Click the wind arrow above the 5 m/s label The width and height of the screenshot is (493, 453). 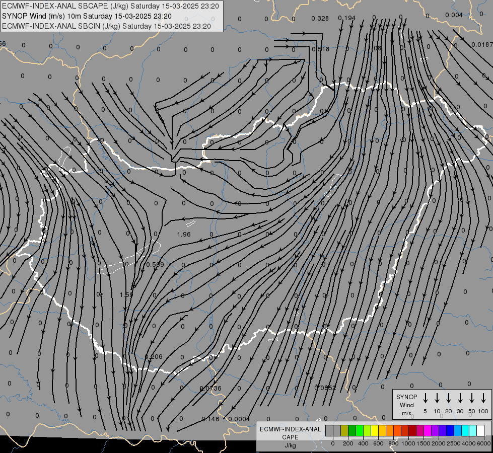coord(425,398)
